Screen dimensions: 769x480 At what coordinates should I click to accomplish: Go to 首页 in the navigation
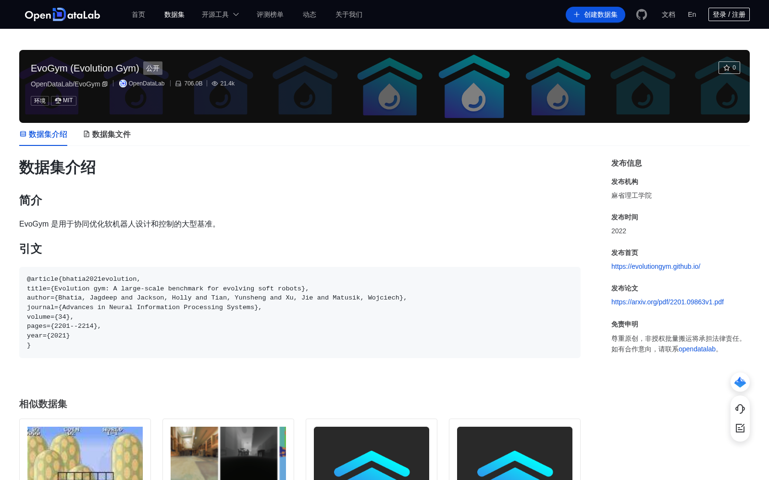138,14
